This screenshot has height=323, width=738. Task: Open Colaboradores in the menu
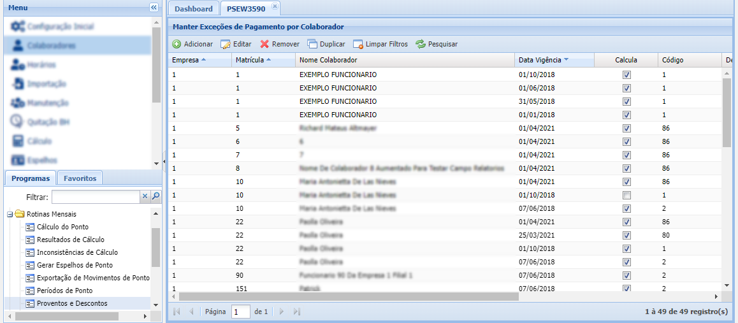coord(51,46)
